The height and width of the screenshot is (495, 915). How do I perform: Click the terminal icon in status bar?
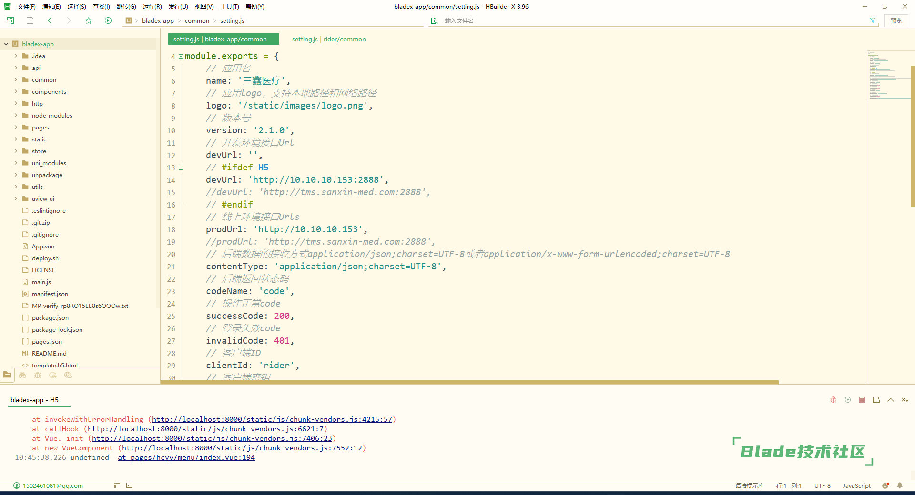(130, 485)
